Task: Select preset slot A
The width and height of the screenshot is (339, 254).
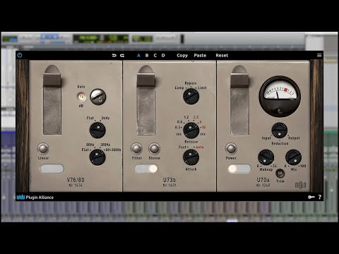Action: (138, 56)
